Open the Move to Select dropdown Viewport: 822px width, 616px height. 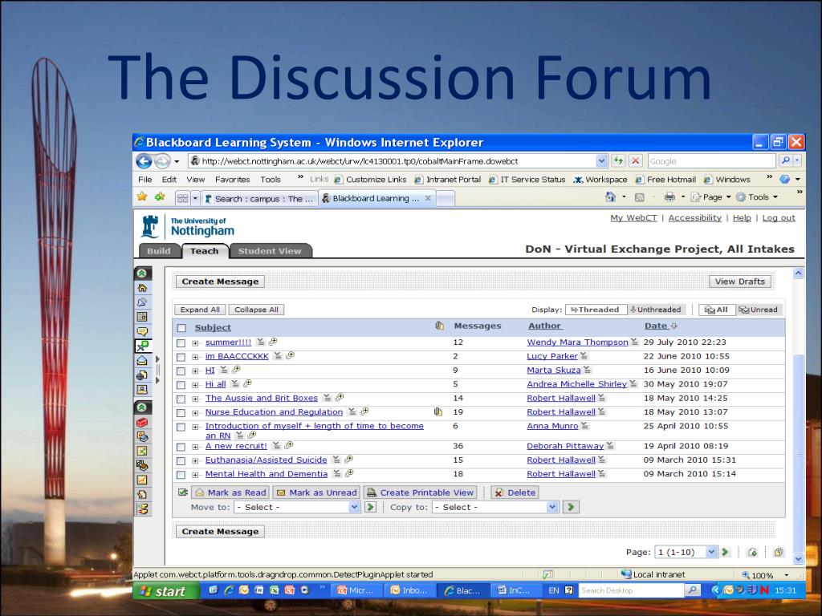(x=297, y=507)
